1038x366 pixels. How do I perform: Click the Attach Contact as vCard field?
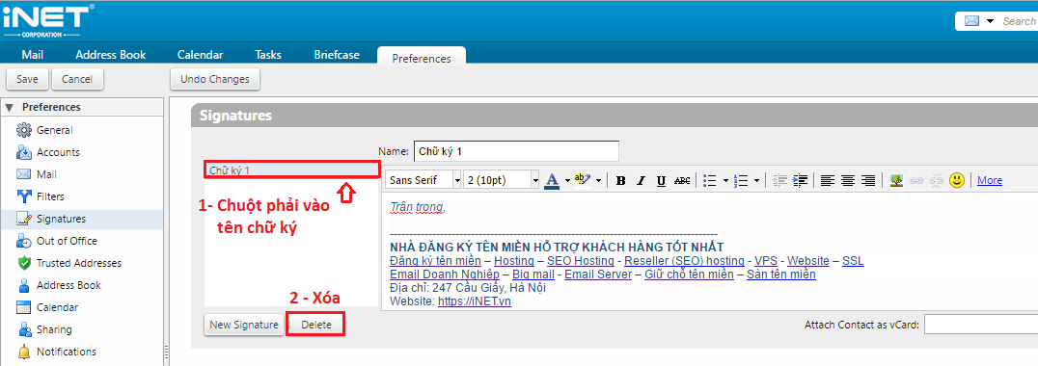tap(981, 325)
